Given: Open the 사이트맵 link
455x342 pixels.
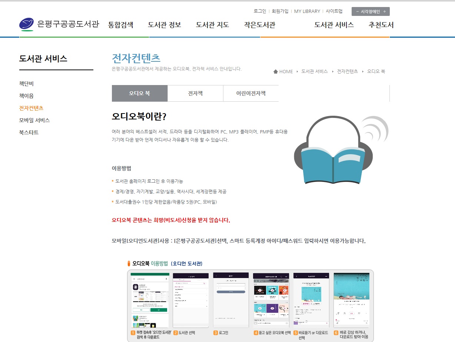Looking at the screenshot, I should 334,11.
